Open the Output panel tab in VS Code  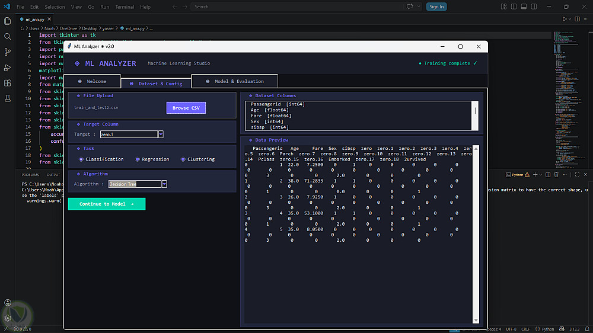coord(53,175)
